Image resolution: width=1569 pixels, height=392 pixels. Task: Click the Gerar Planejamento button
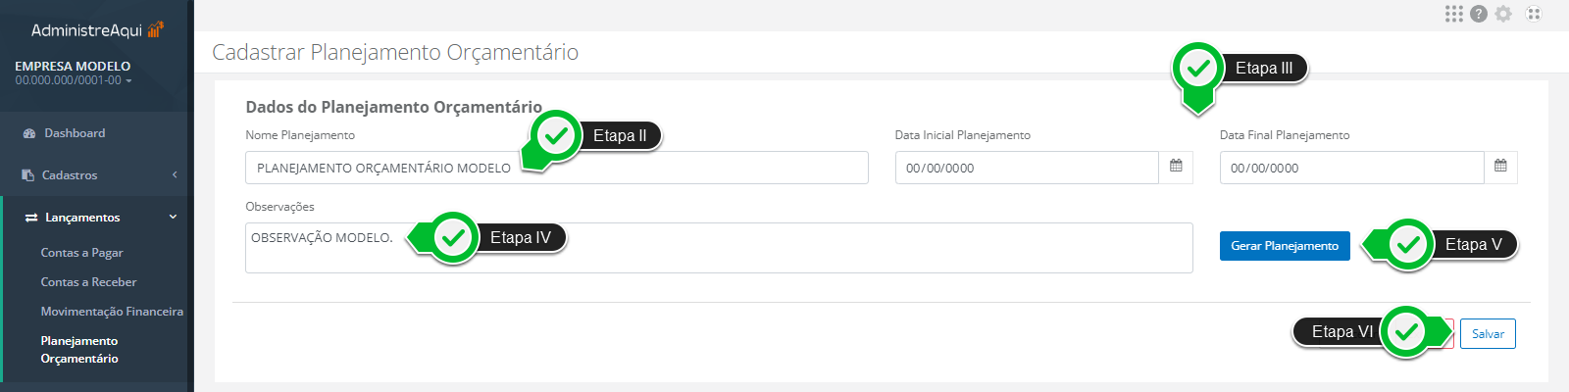[x=1285, y=246]
